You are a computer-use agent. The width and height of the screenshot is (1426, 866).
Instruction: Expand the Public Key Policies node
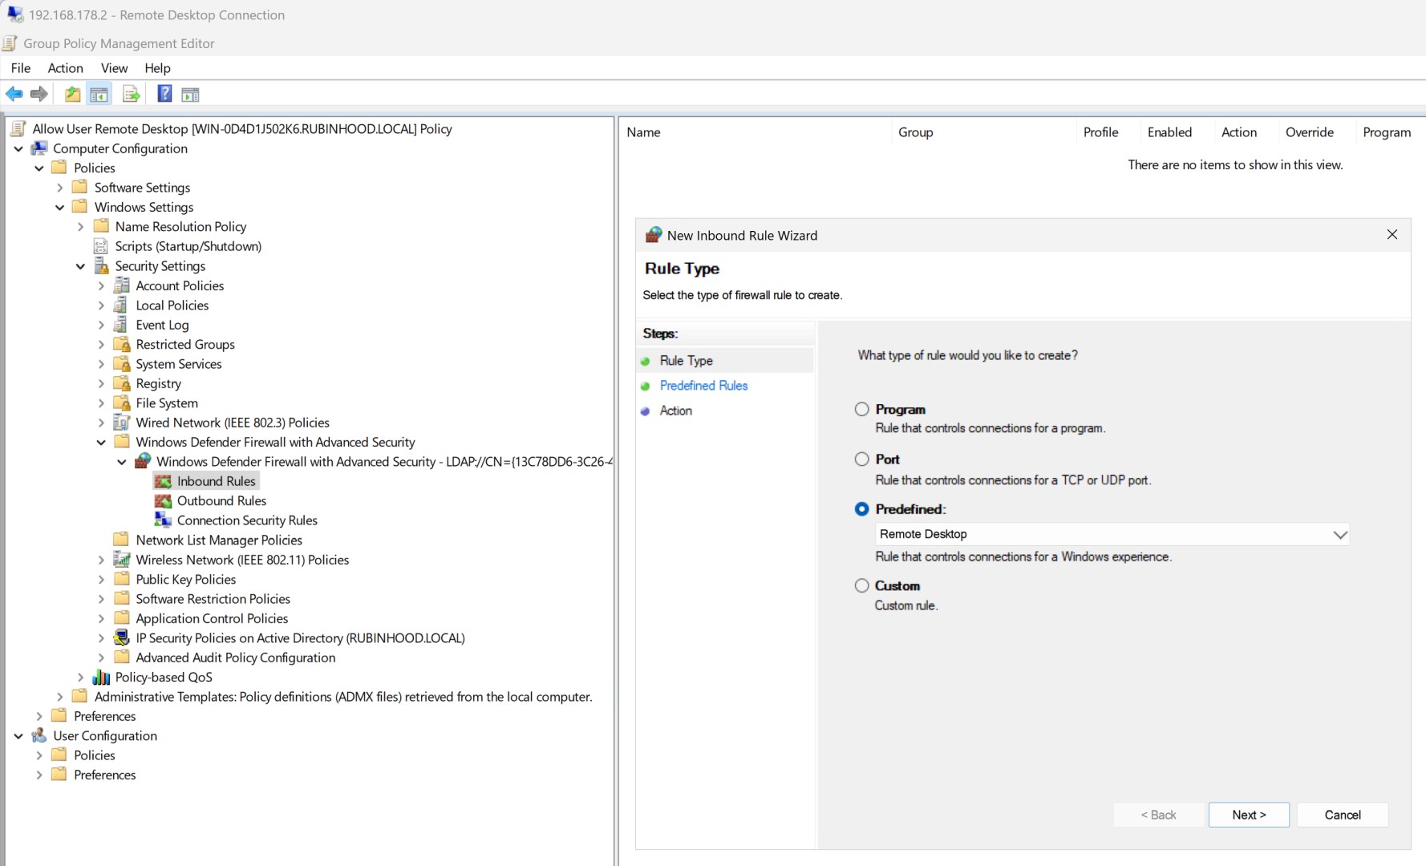coord(102,579)
